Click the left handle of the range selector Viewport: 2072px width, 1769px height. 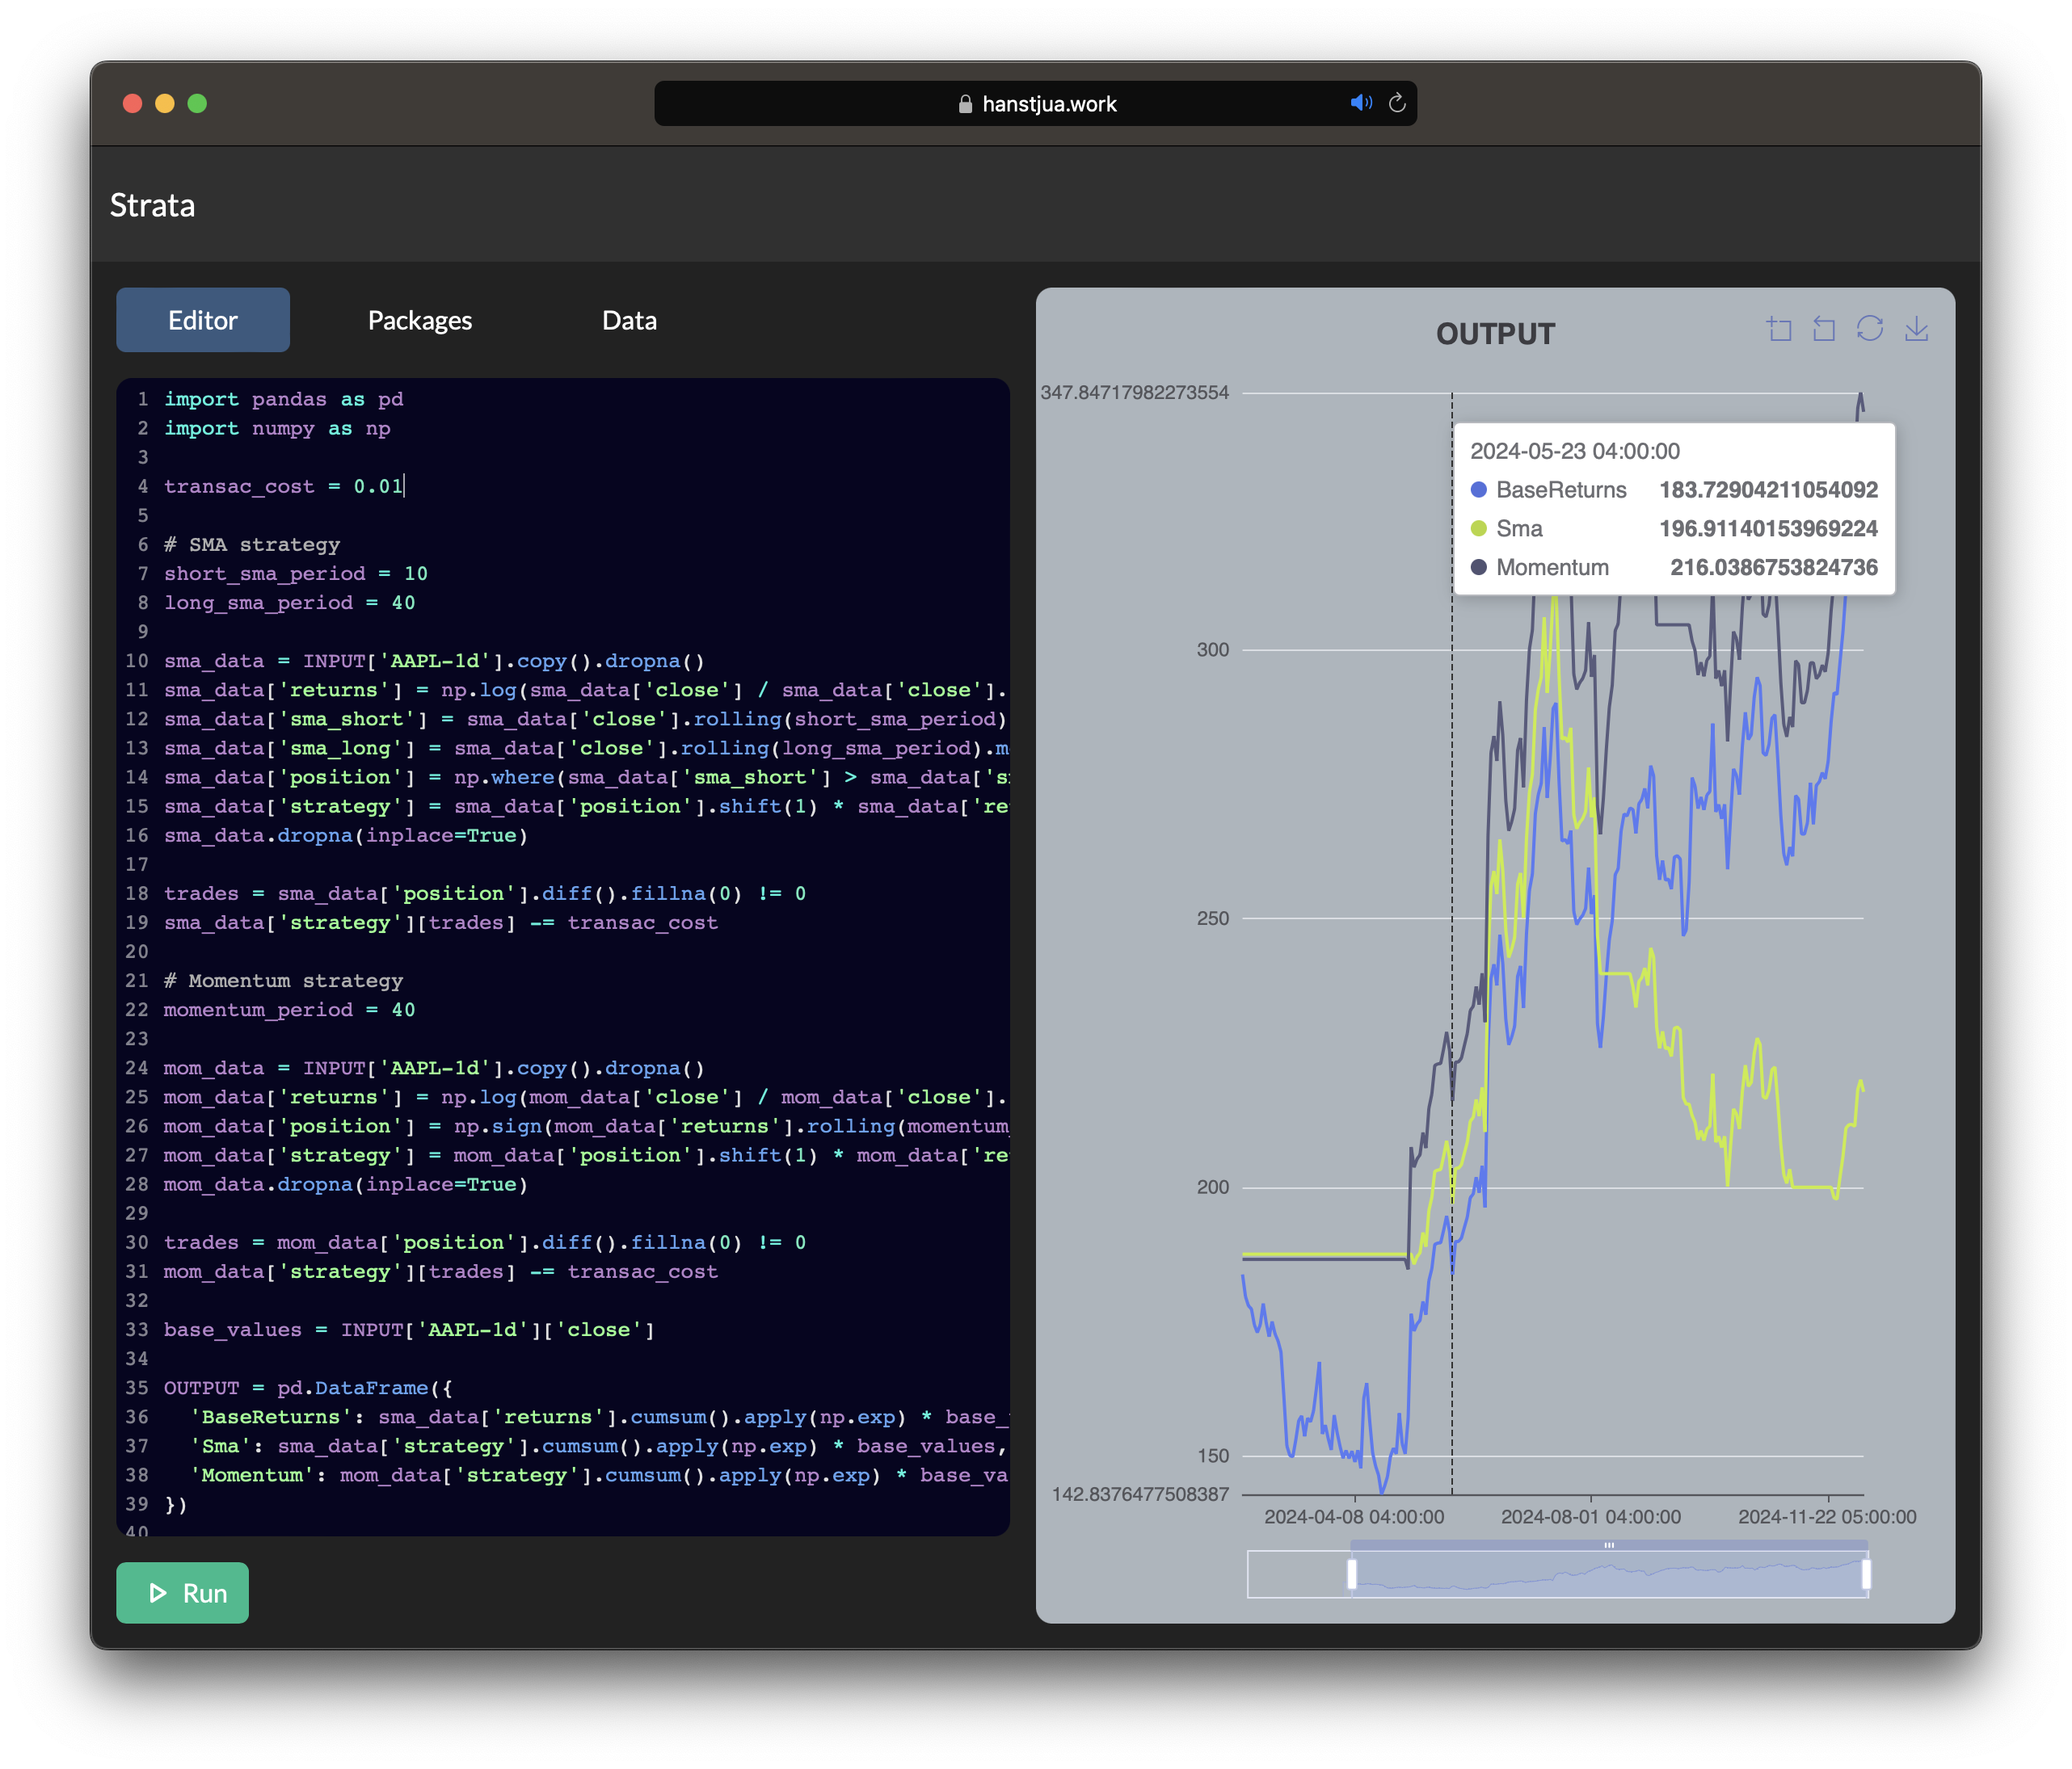1353,1576
